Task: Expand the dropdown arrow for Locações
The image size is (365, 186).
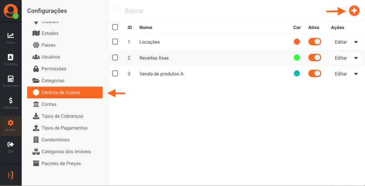Action: 356,42
